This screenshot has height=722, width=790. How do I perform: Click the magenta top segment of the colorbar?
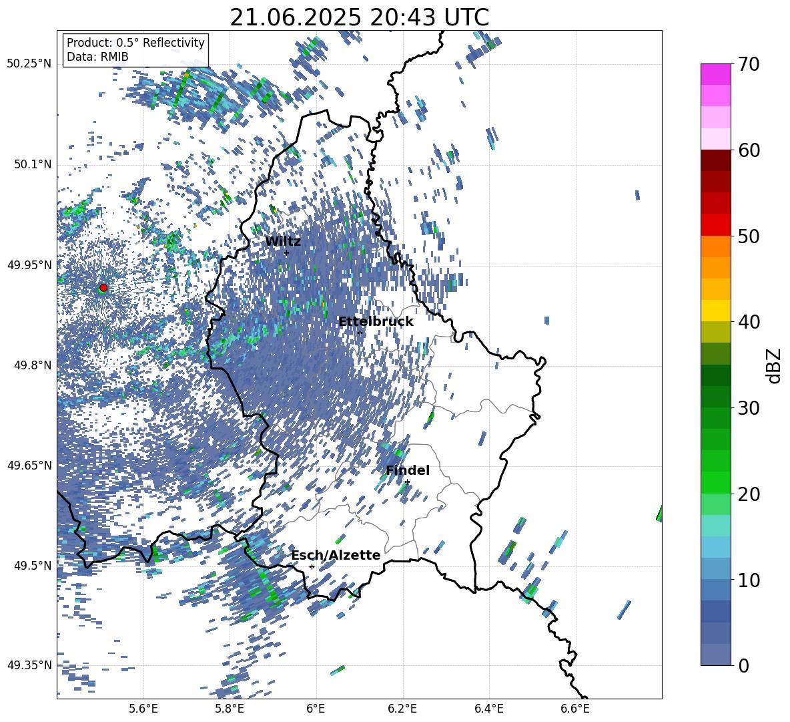coord(715,74)
